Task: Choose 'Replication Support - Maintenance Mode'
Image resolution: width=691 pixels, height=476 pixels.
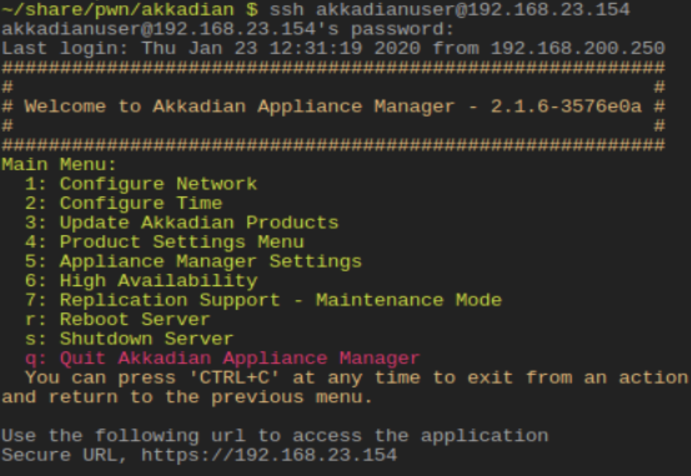Action: tap(281, 300)
